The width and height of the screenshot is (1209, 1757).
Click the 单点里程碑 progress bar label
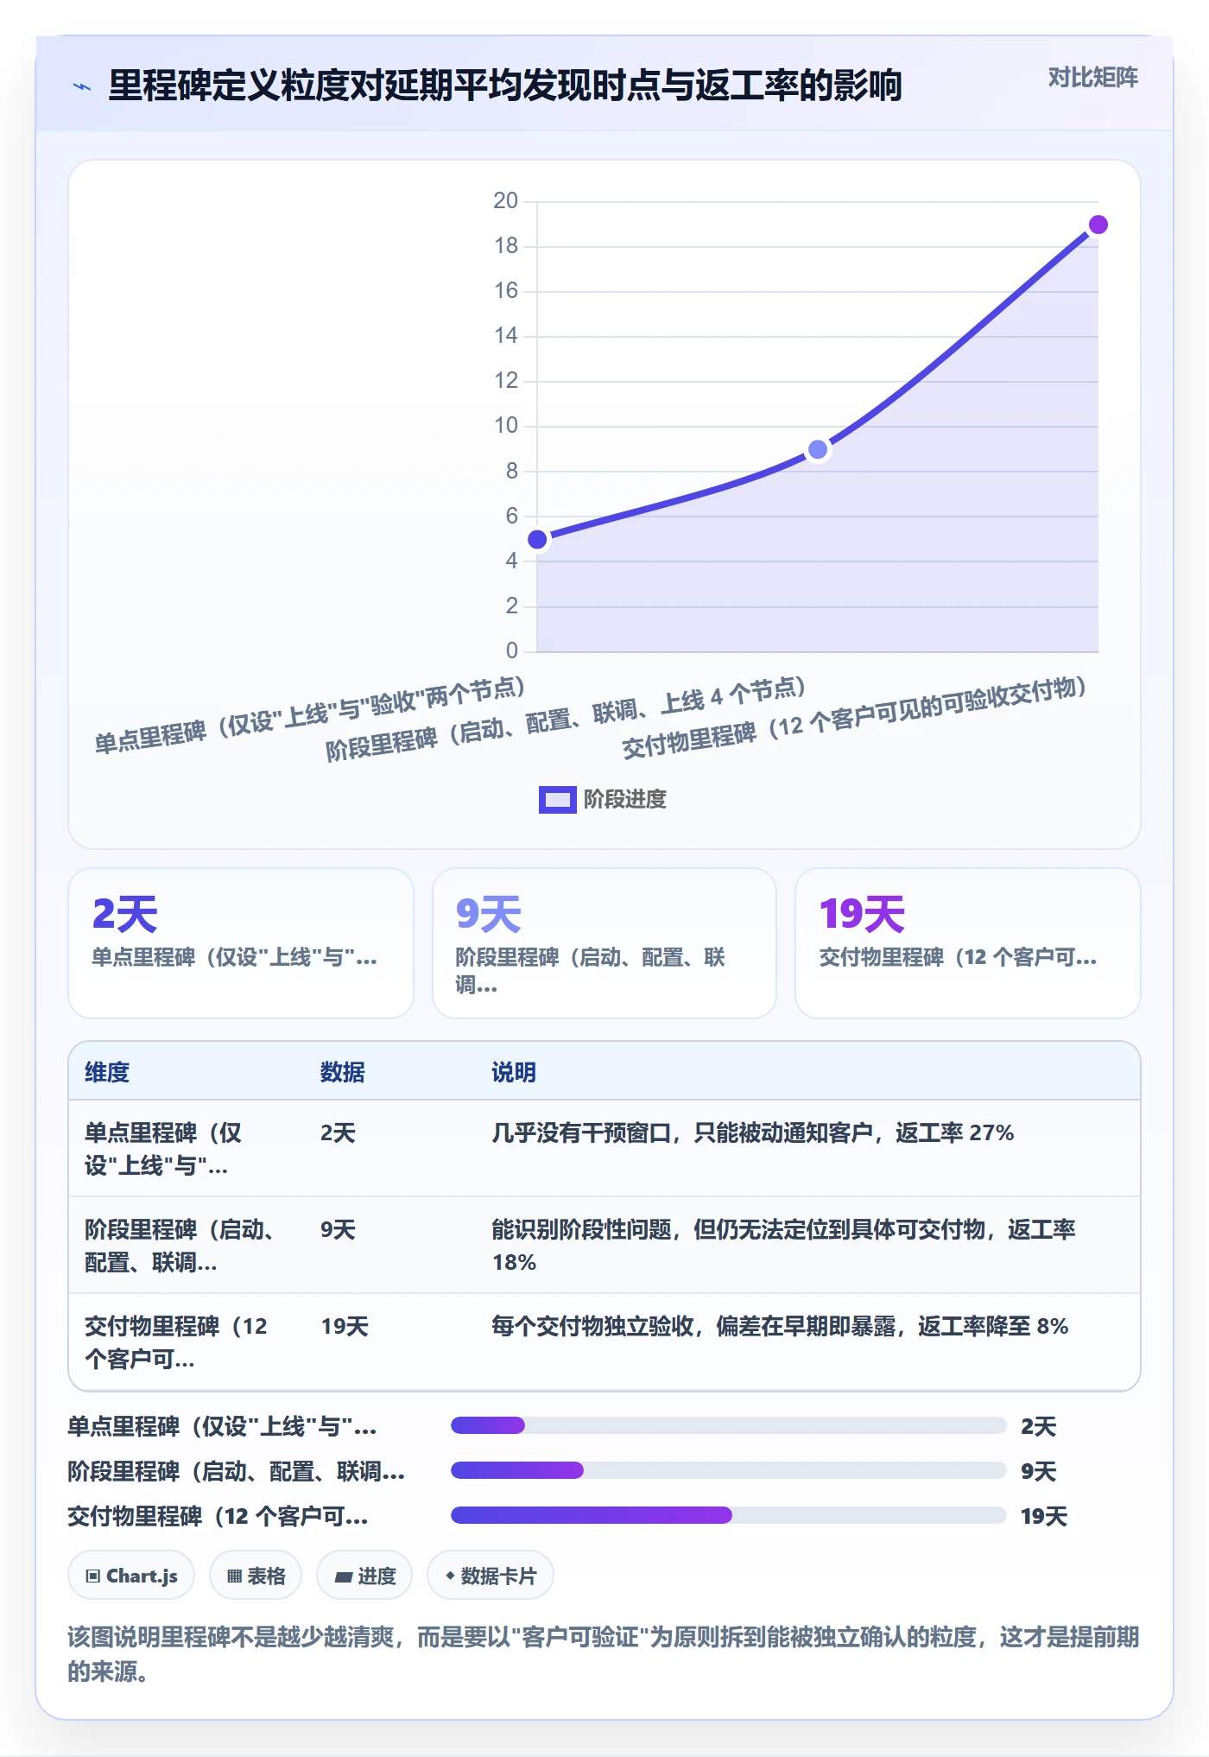click(222, 1426)
